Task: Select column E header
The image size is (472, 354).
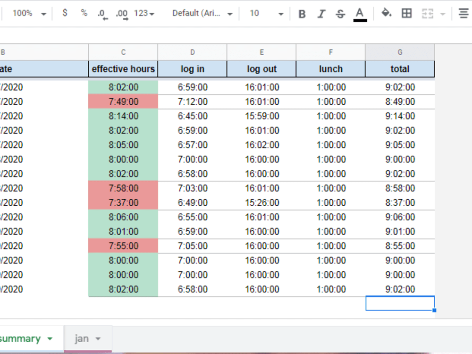Action: [261, 52]
